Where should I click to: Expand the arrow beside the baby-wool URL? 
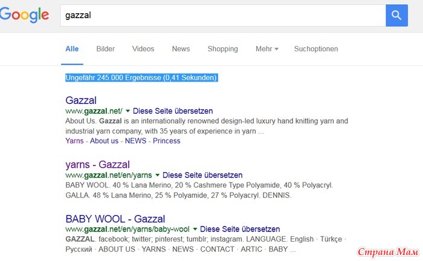coord(195,229)
